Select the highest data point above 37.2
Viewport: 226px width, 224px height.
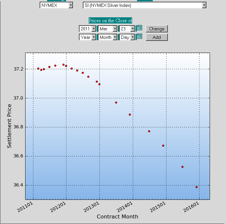63,65
